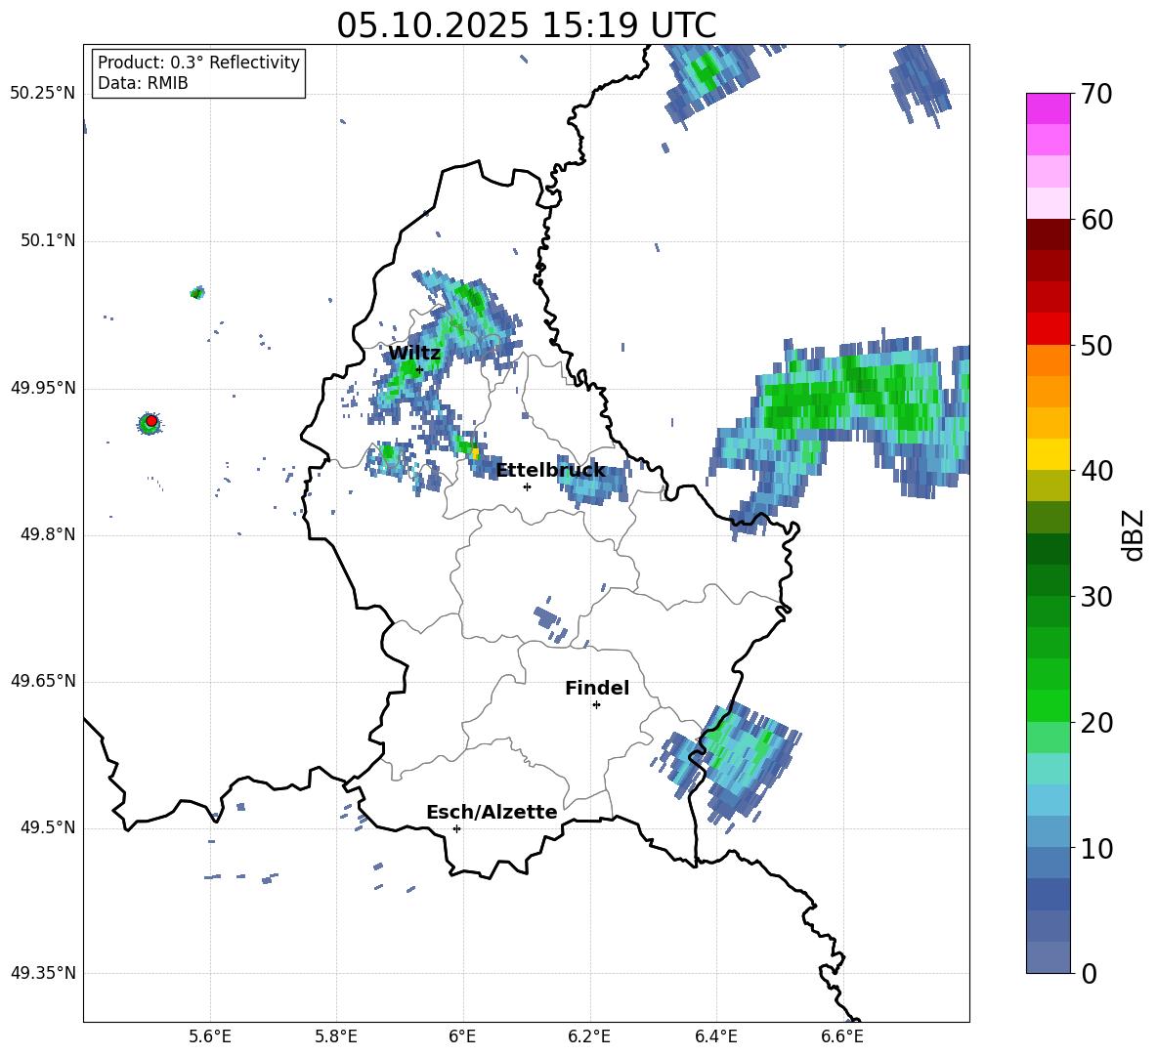The height and width of the screenshot is (1056, 1157).
Task: Click the Data: RMIB label
Action: pos(143,83)
